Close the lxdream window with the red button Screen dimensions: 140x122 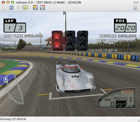[x=3, y=2]
